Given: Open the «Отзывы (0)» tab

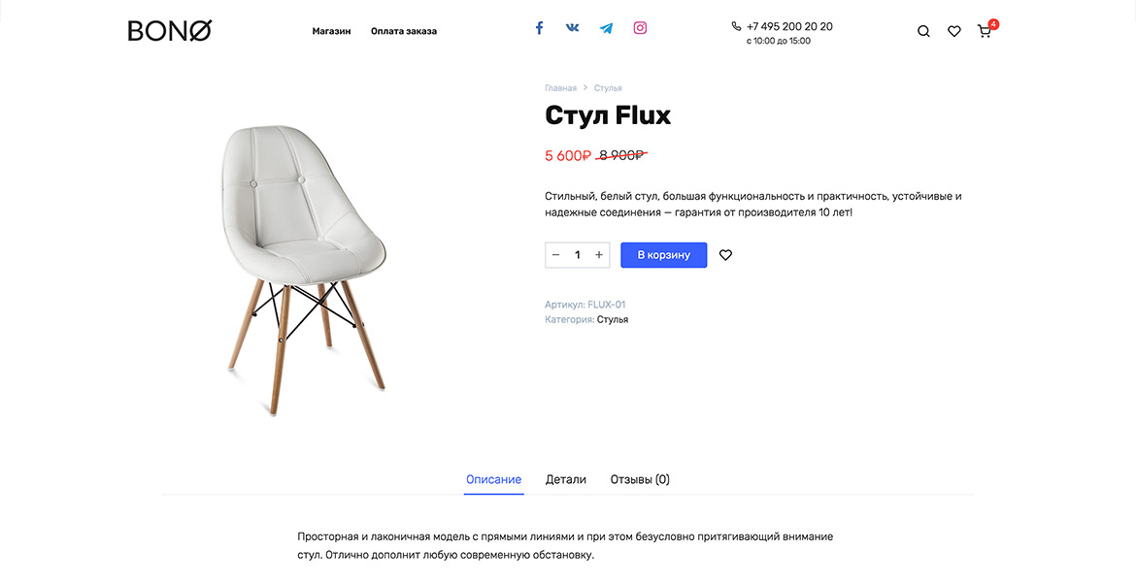Looking at the screenshot, I should coord(640,479).
